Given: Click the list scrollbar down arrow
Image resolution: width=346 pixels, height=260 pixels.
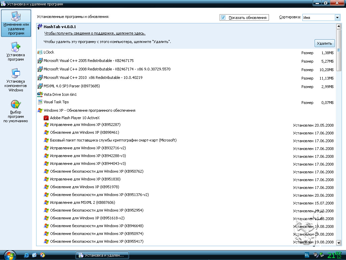Looking at the screenshot, I should [x=339, y=242].
